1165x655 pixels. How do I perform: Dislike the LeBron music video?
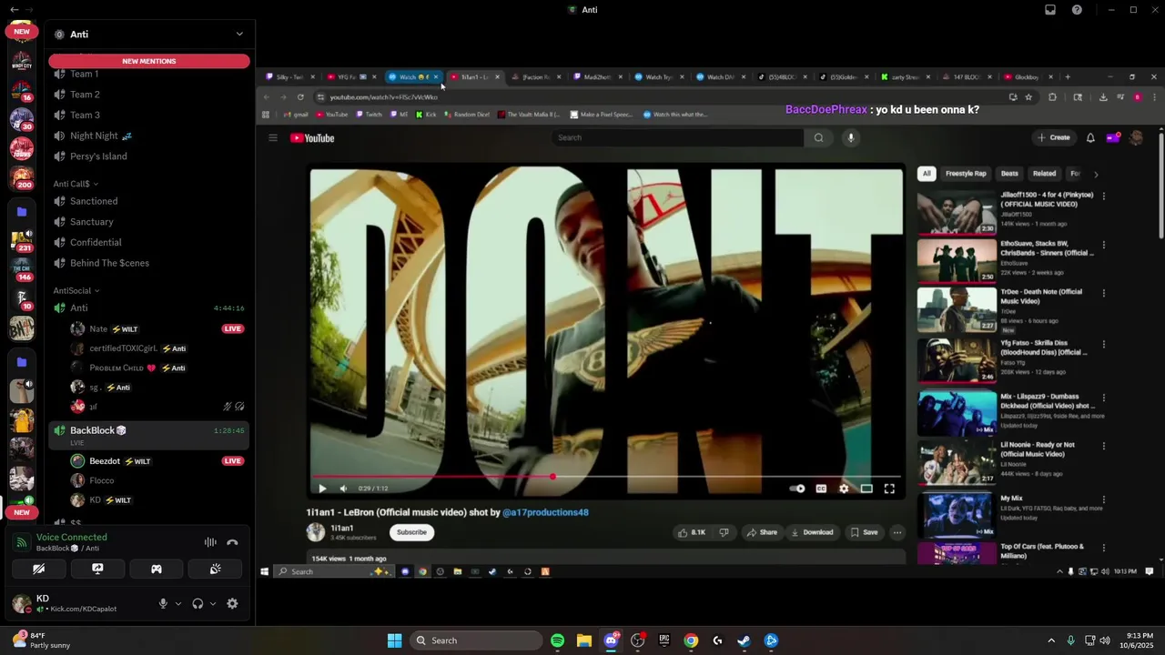coord(724,532)
